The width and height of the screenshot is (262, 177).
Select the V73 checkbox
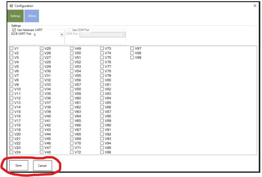[x=102, y=48]
